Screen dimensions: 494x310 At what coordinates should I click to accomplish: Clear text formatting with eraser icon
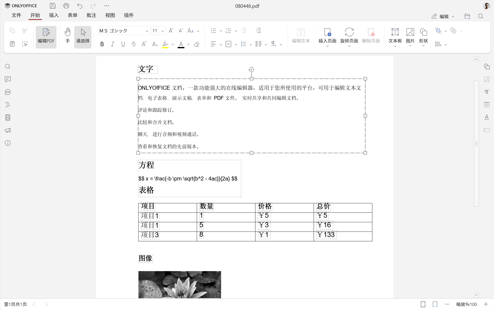click(x=197, y=44)
